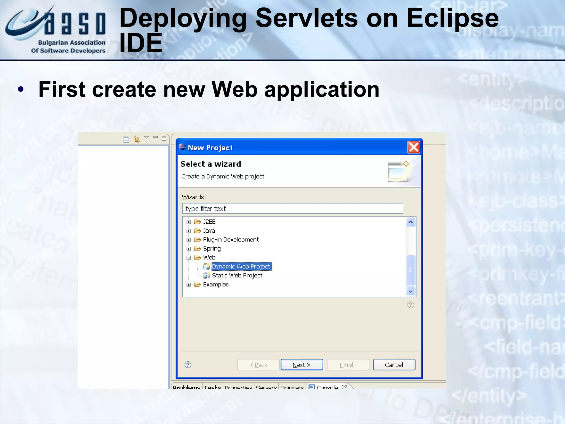Screen dimensions: 565x424
Task: Expand the Examples folder
Action: point(189,285)
